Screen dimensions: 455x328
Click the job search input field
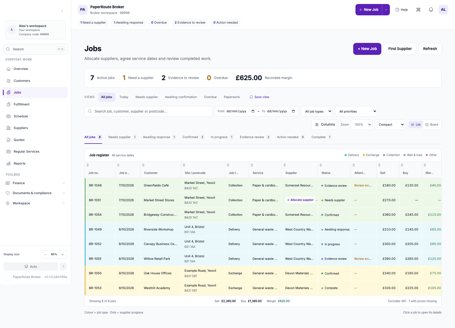[x=148, y=111]
